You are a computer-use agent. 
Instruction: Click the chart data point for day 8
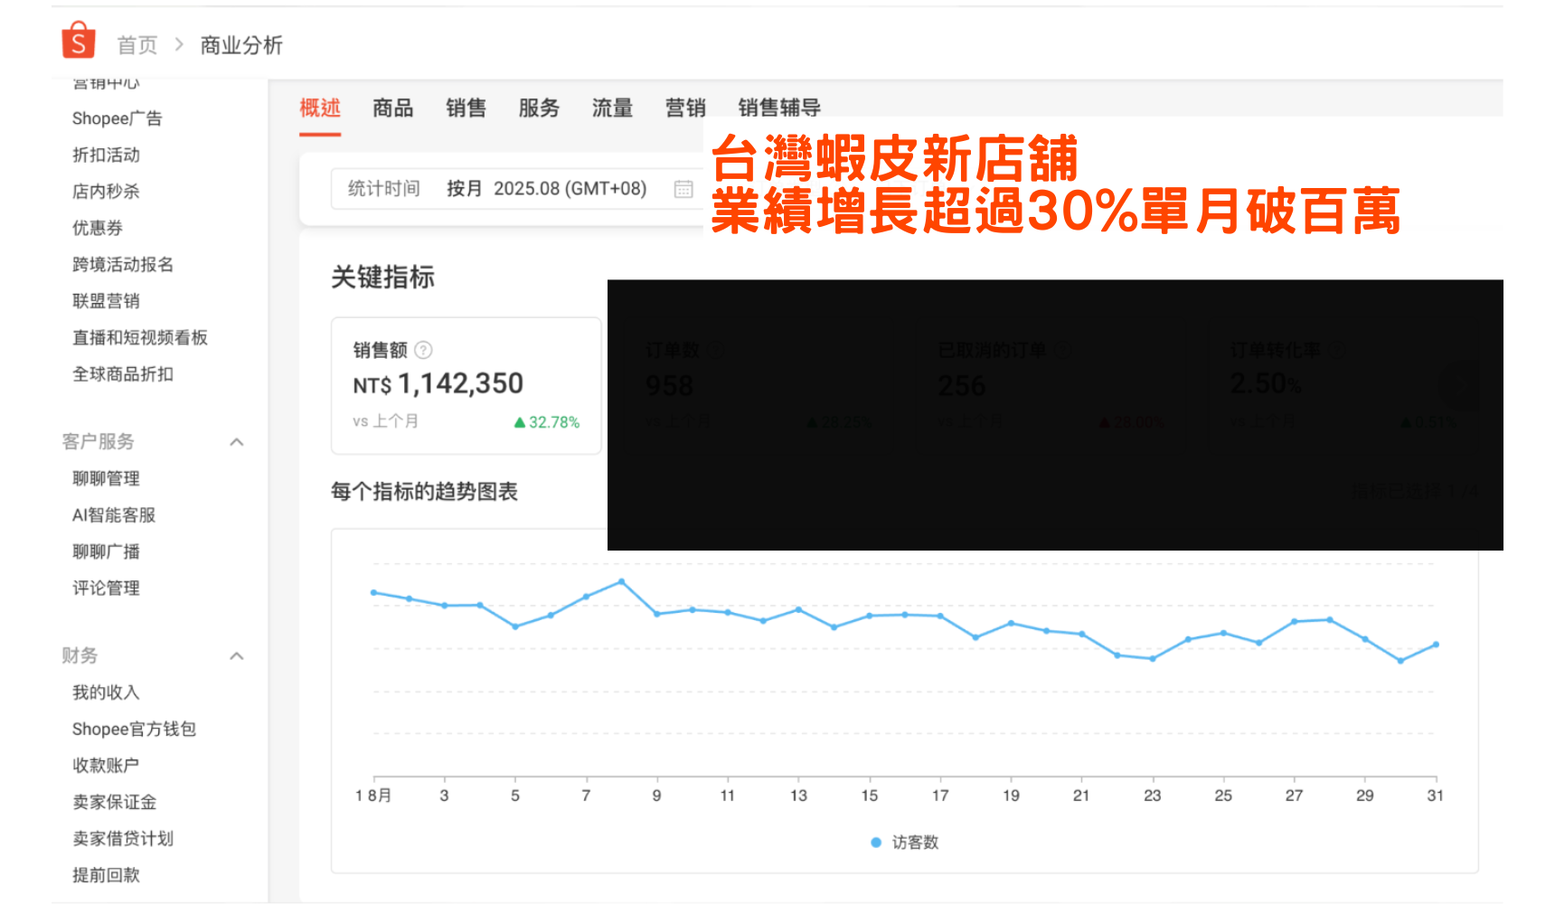[x=621, y=581]
